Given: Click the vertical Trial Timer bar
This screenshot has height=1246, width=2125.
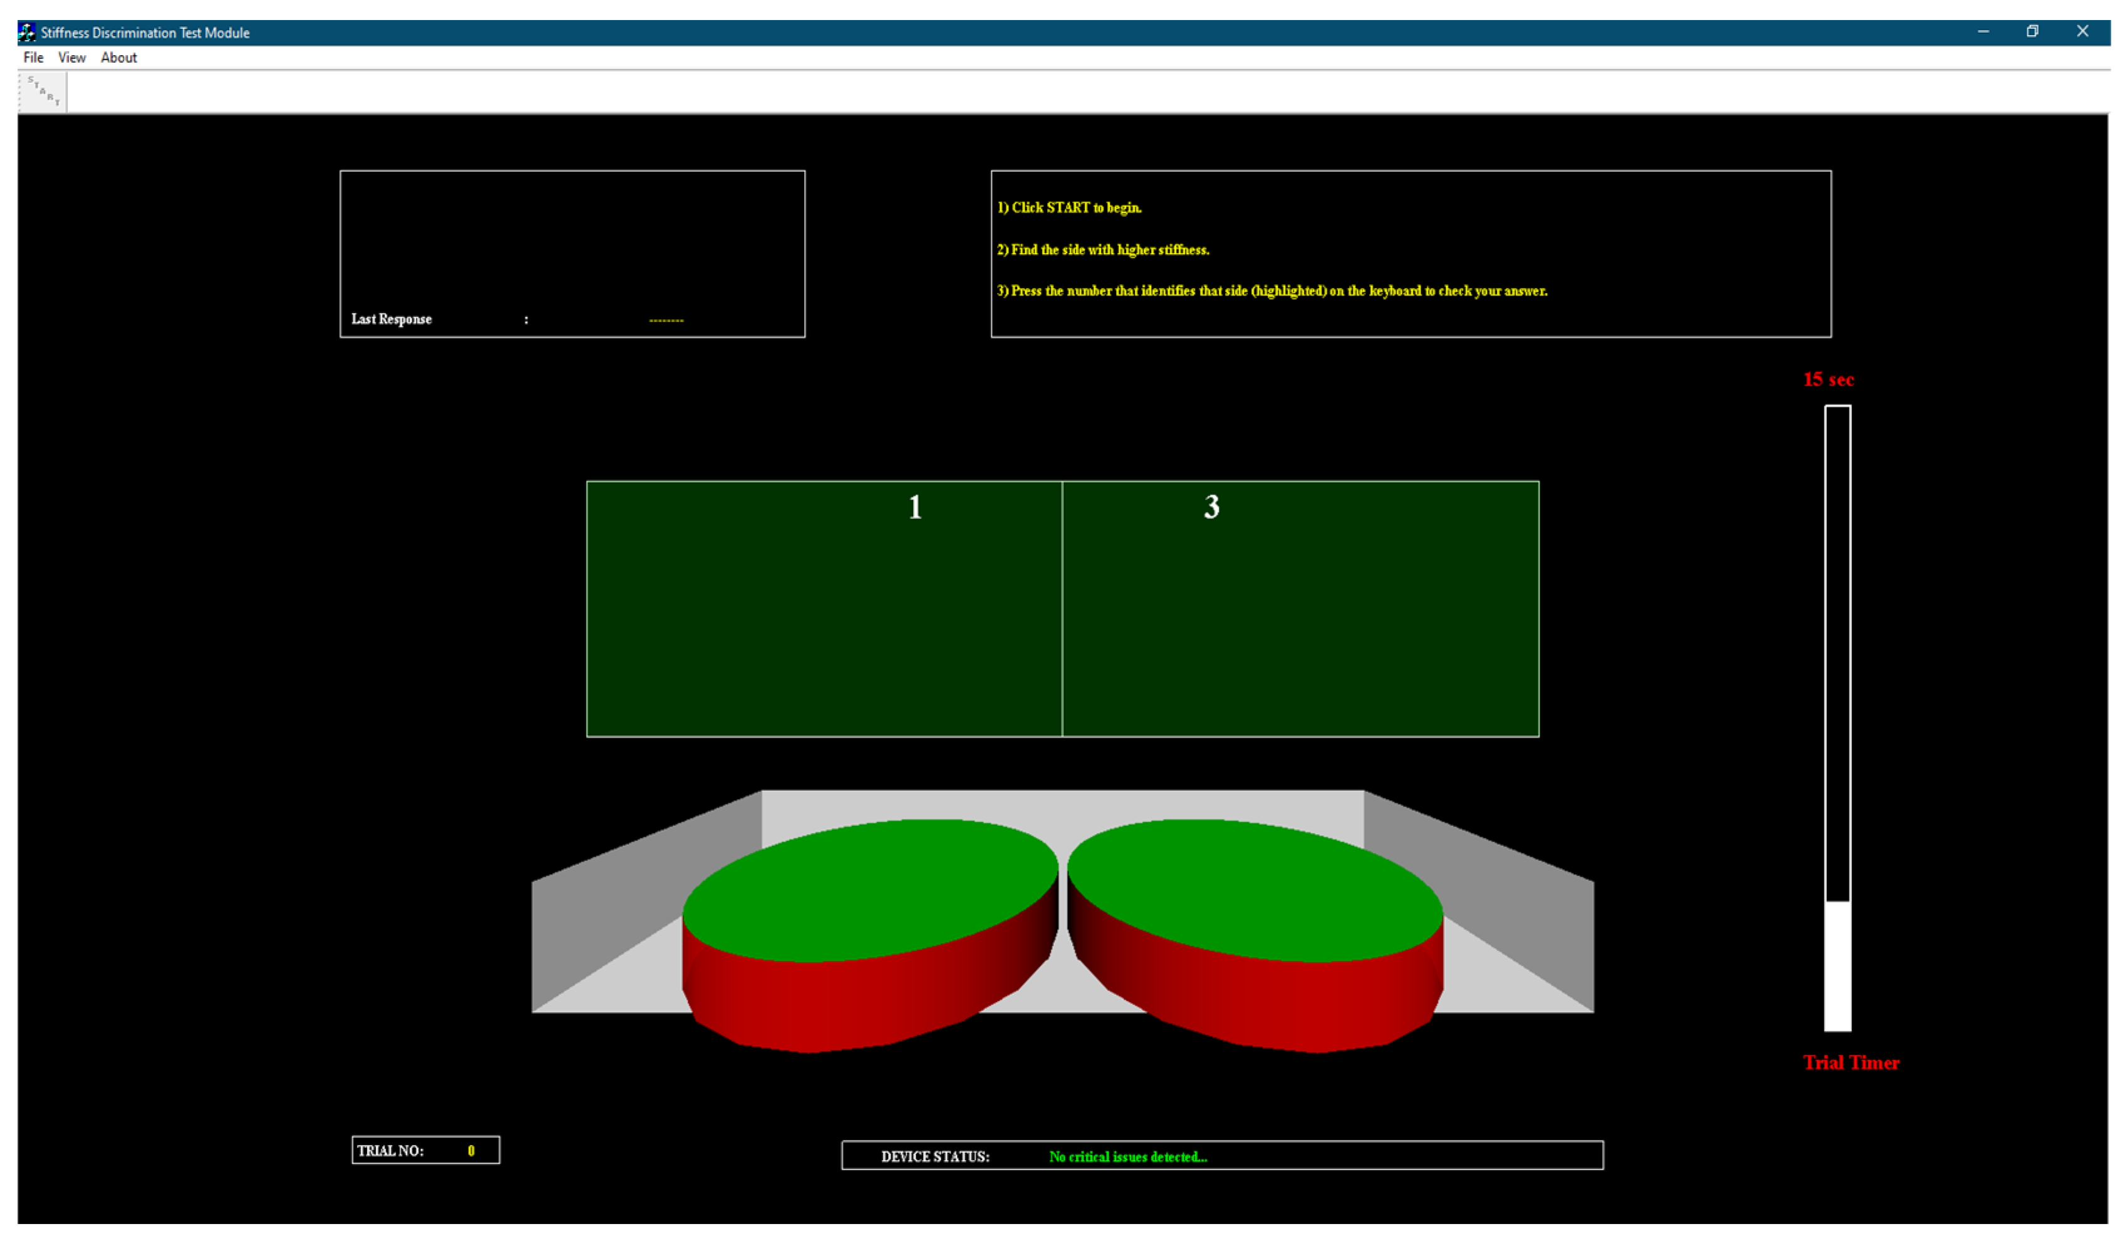Looking at the screenshot, I should coord(1838,718).
